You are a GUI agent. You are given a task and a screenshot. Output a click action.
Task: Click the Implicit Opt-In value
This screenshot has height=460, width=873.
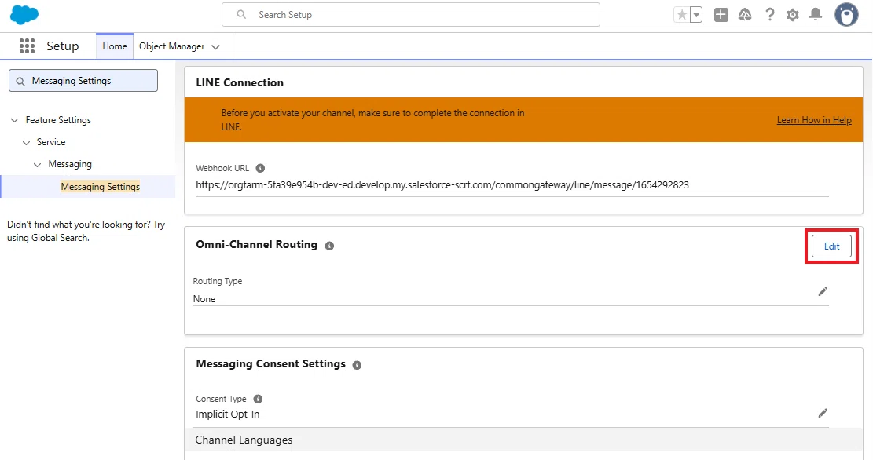tap(228, 414)
